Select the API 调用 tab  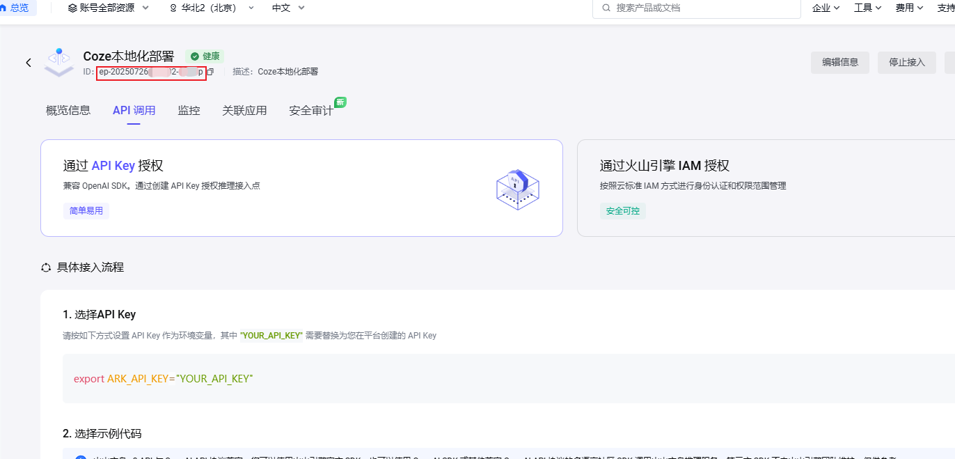pos(134,110)
